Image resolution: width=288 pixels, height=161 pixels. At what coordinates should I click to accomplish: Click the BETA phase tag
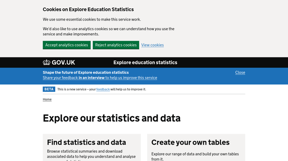click(x=49, y=89)
